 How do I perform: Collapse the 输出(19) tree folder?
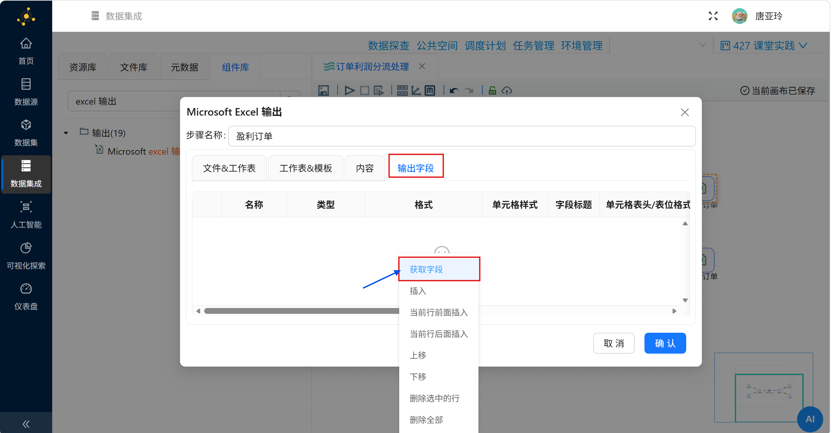[66, 133]
